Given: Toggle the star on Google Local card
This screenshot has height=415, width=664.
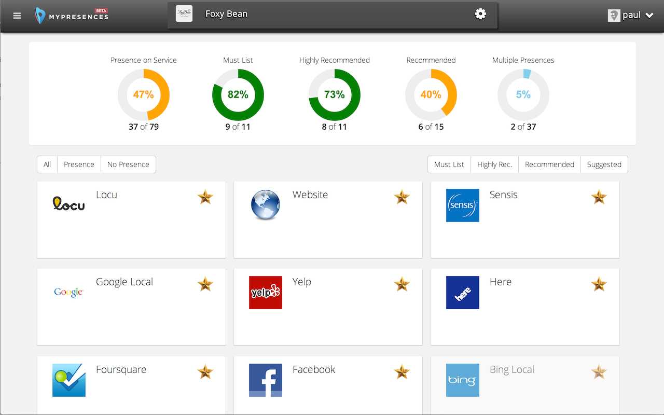Looking at the screenshot, I should [x=205, y=284].
